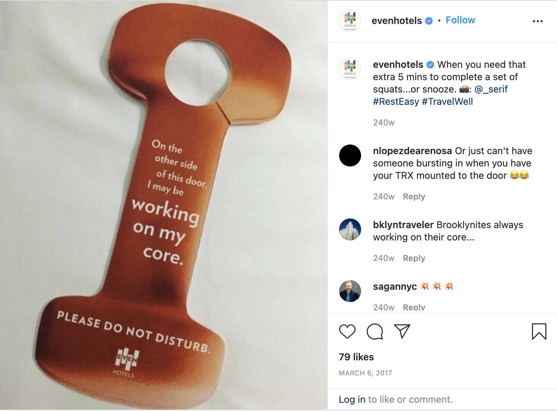Open the #TravelWell hashtag
This screenshot has width=557, height=411.
(447, 102)
